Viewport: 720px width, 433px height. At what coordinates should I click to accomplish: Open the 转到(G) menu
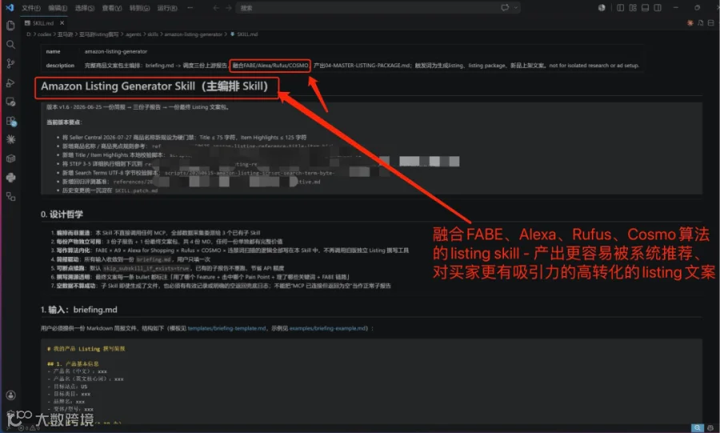[x=139, y=8]
